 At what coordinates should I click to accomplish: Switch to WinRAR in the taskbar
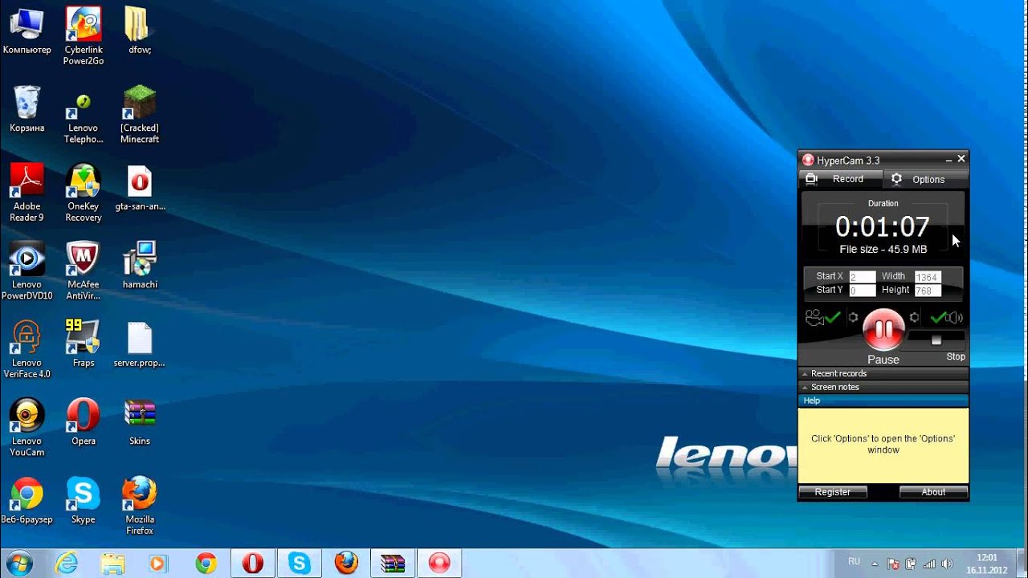tap(393, 564)
